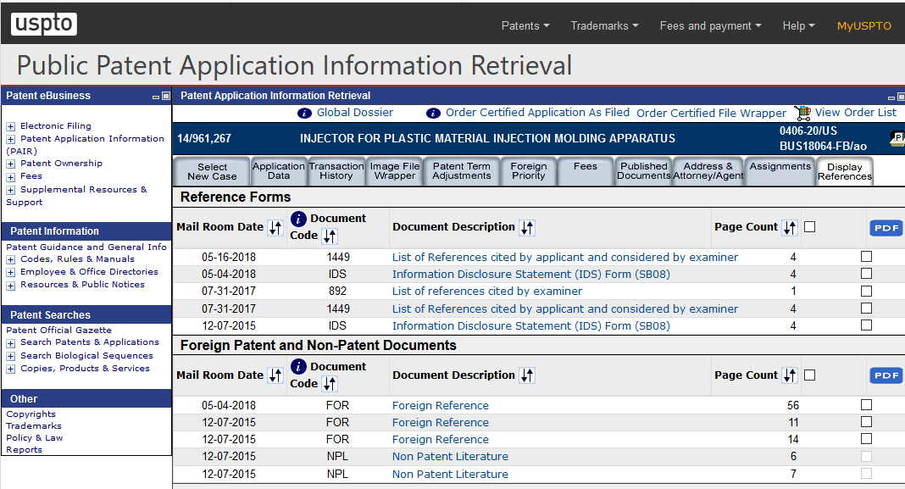Open Order Certified File Wrapper link

[x=713, y=112]
